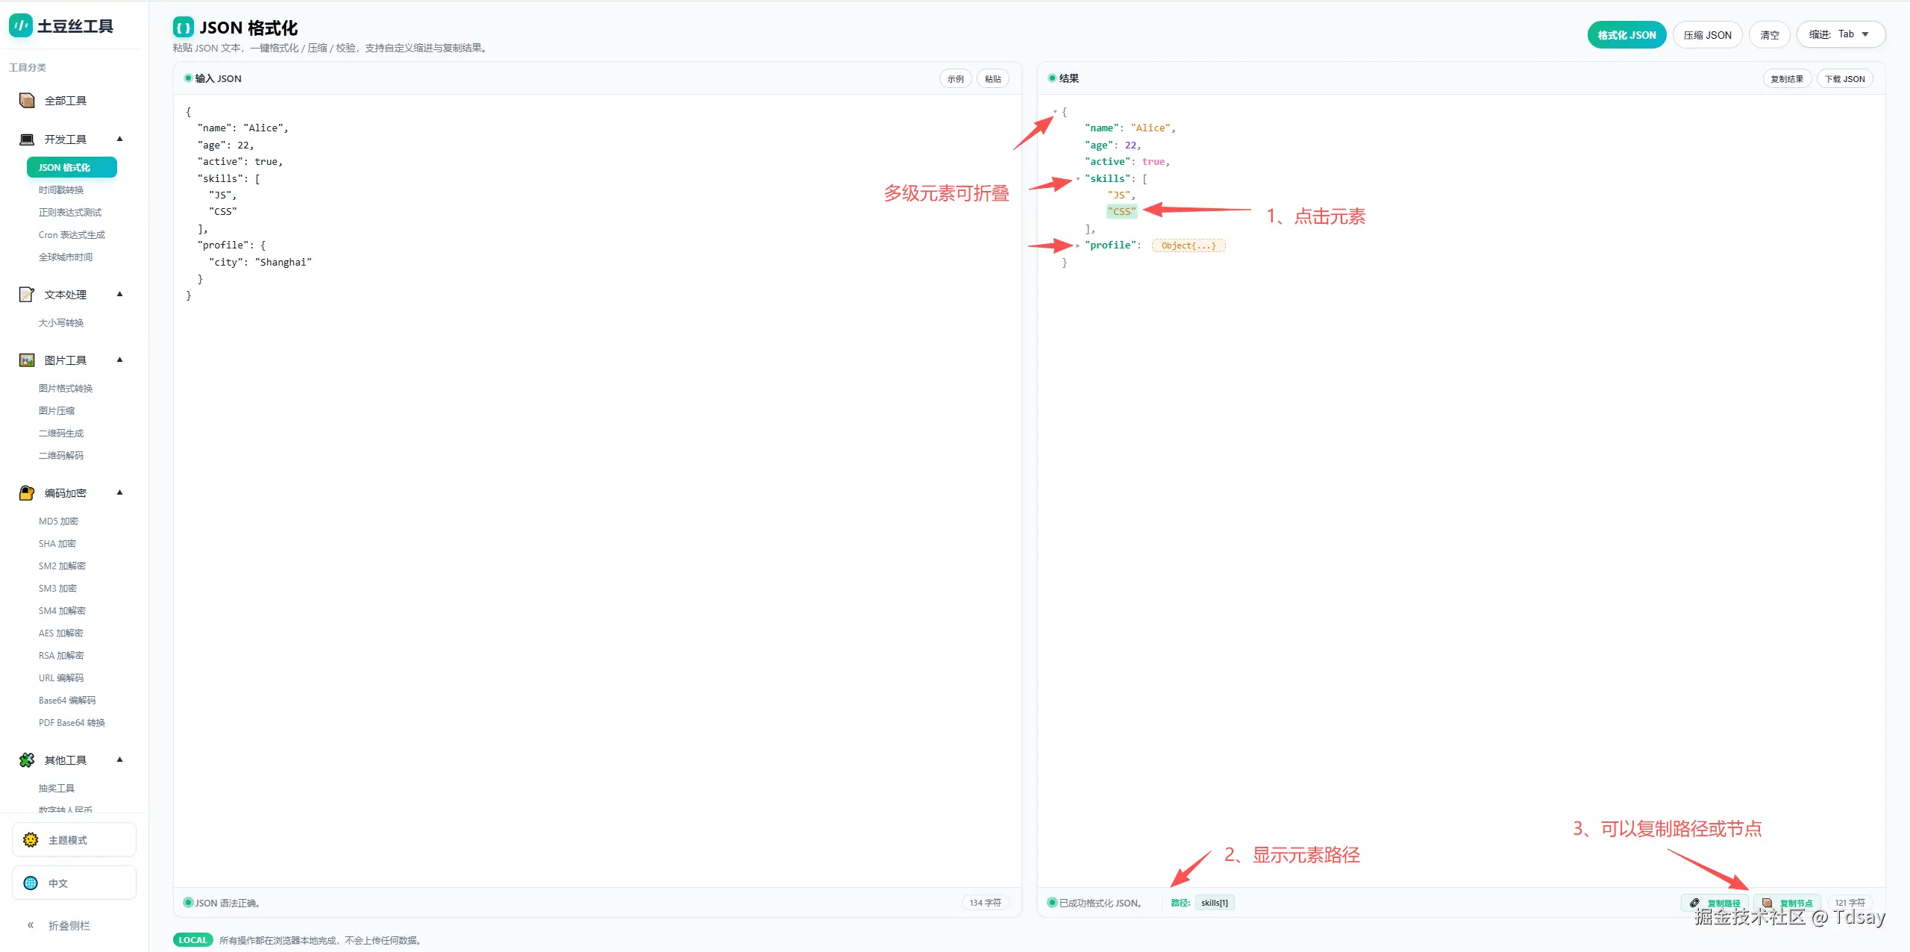Image resolution: width=1910 pixels, height=952 pixels.
Task: Collapse the "skills" array node
Action: click(x=1078, y=179)
